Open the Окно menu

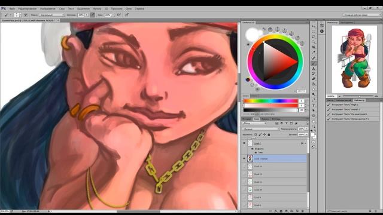click(129, 8)
